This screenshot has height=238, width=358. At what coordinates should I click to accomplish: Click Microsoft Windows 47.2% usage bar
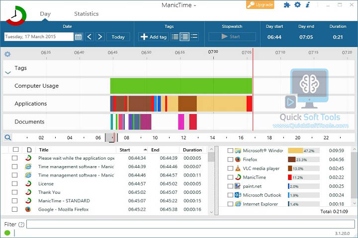point(304,151)
